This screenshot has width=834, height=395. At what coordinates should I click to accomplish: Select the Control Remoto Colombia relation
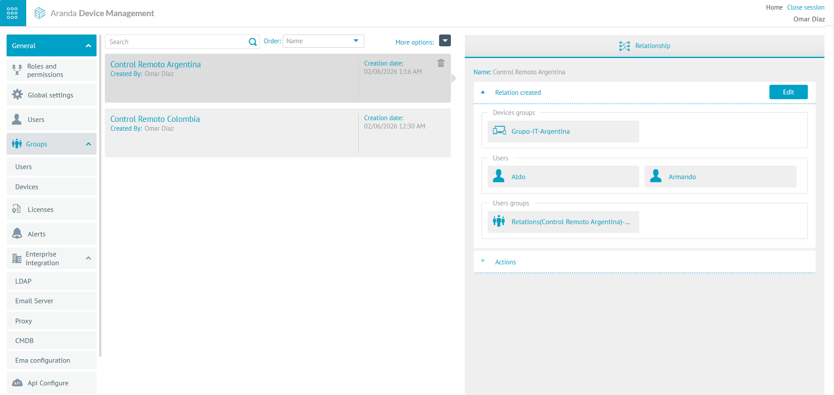pos(155,119)
